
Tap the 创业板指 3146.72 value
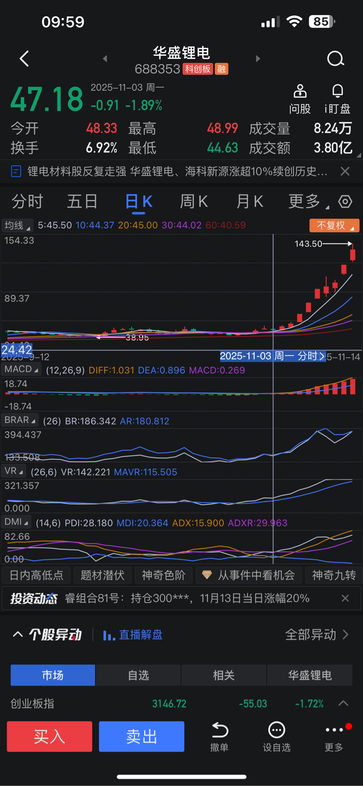coord(169,704)
